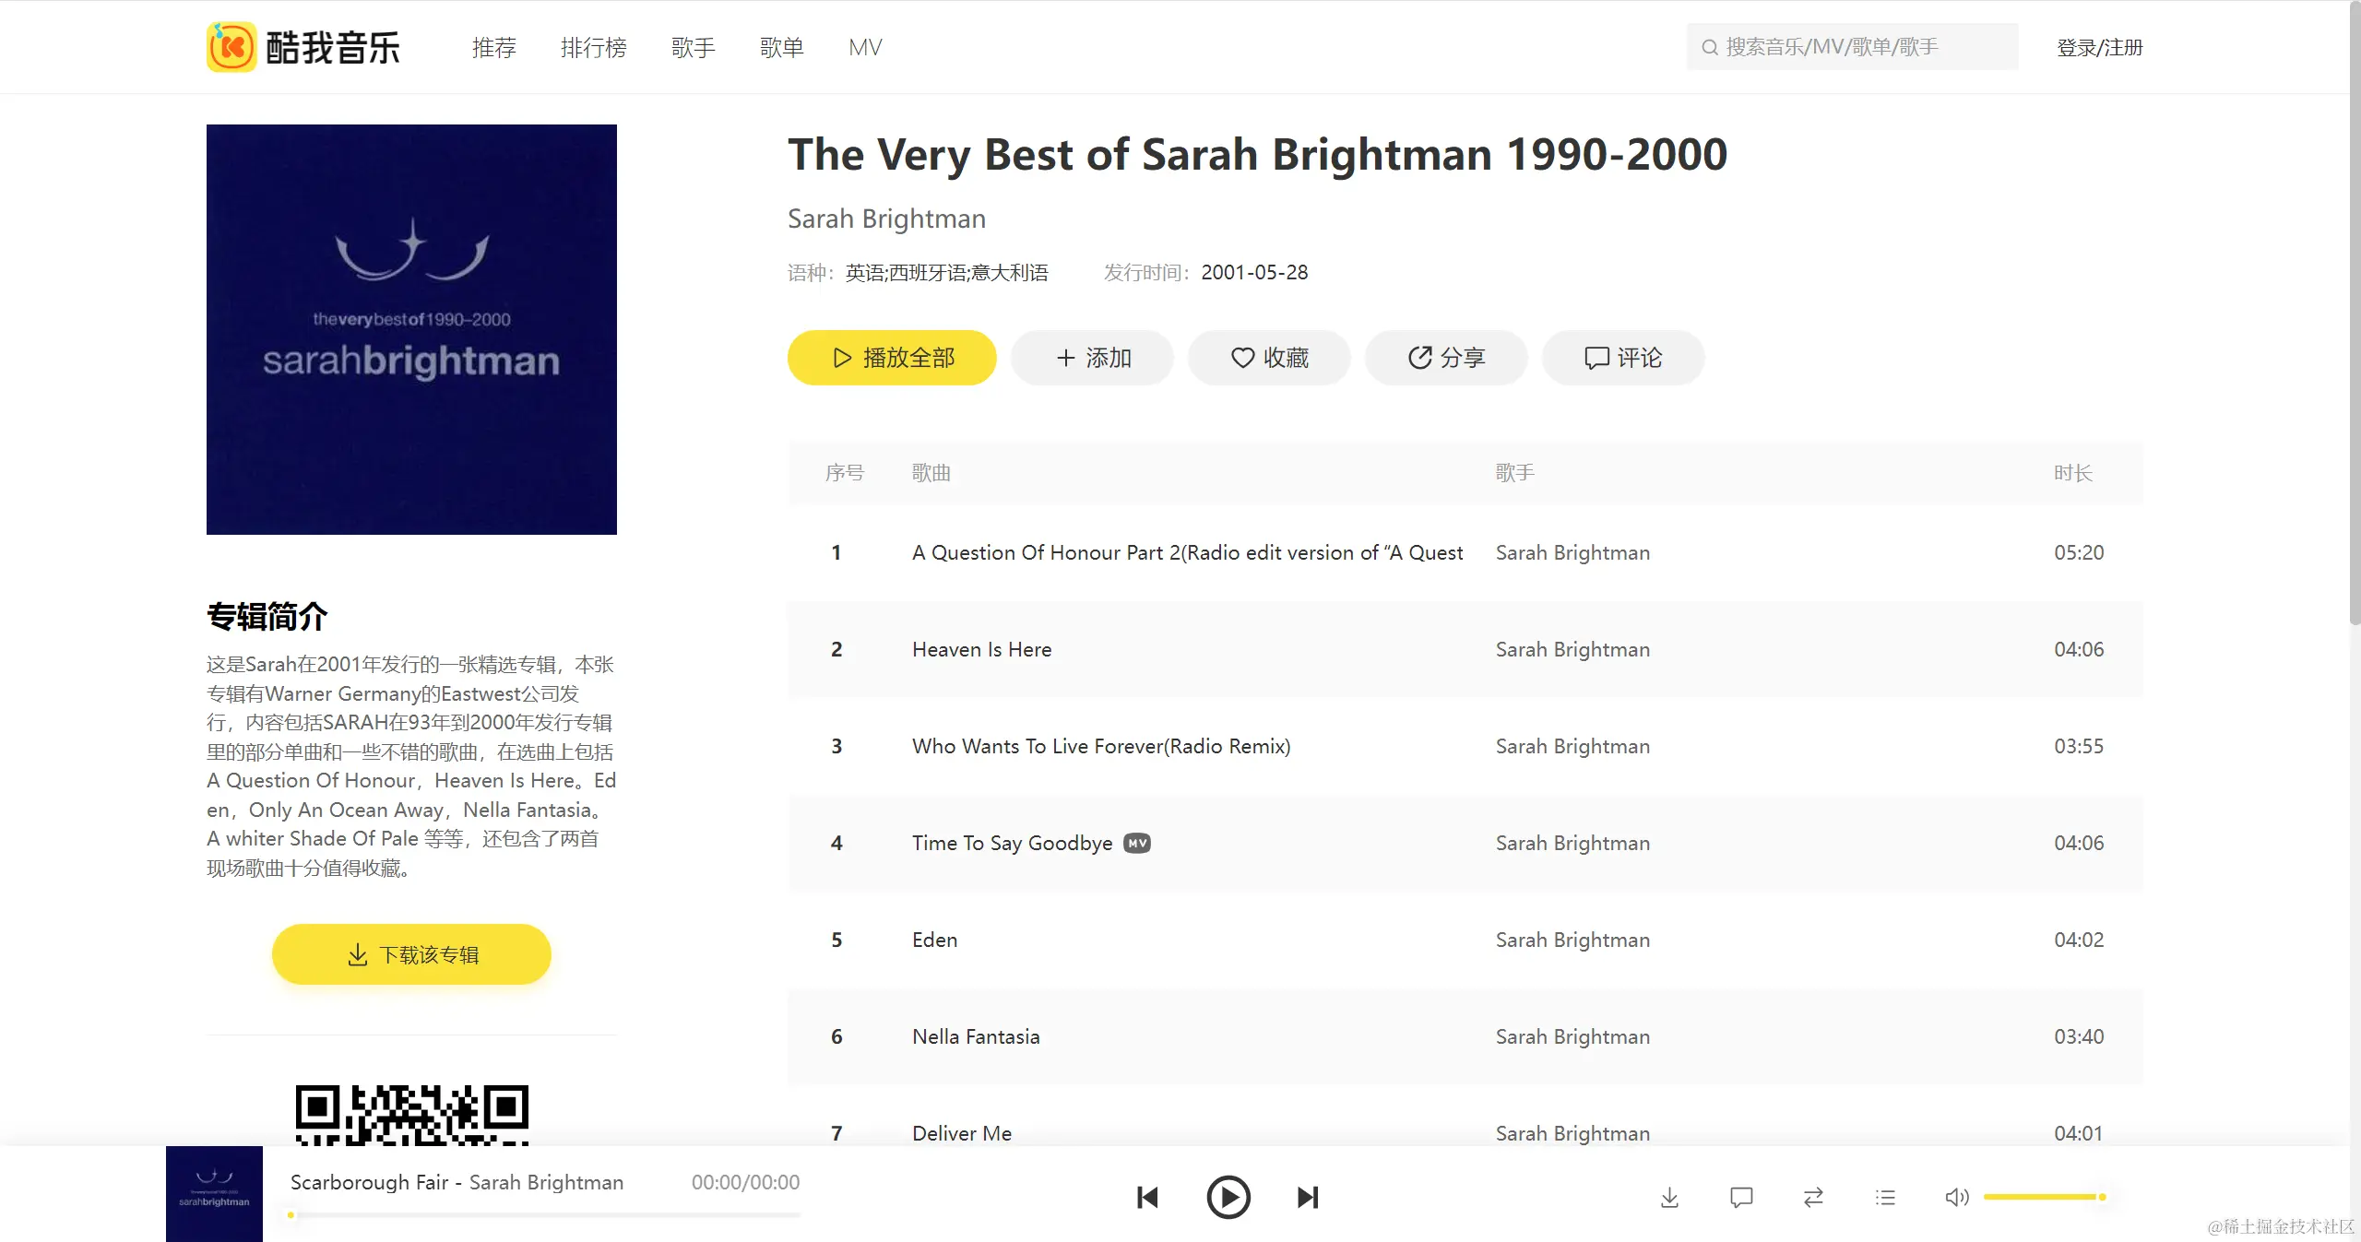Click the 下载该专辑 download album button
This screenshot has height=1242, width=2361.
411,954
